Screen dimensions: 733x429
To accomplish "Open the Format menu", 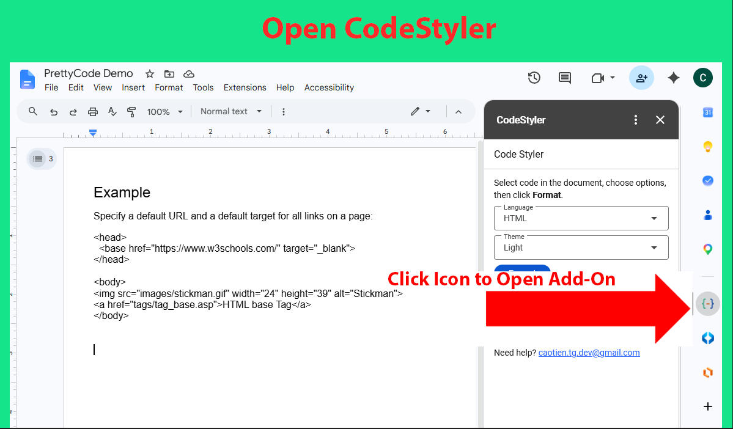I will (x=169, y=87).
